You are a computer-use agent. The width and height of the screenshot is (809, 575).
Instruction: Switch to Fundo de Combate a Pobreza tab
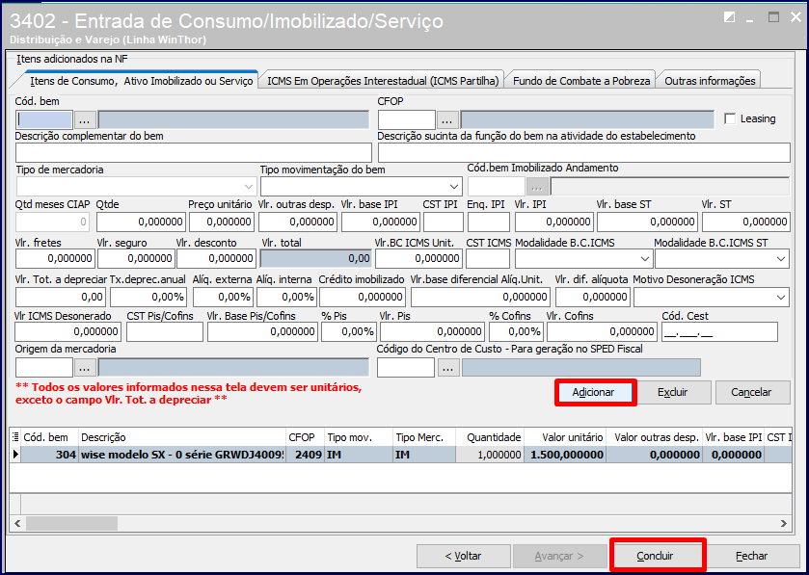click(580, 81)
